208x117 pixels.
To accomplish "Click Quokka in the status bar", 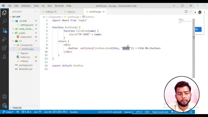I will coord(74,112).
